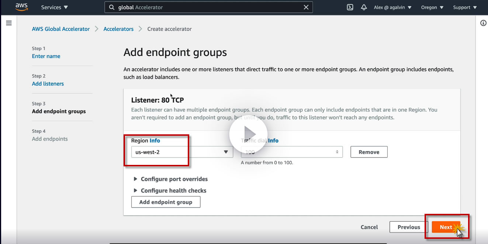Adjust the Traffic dial stepper arrows

pos(337,152)
